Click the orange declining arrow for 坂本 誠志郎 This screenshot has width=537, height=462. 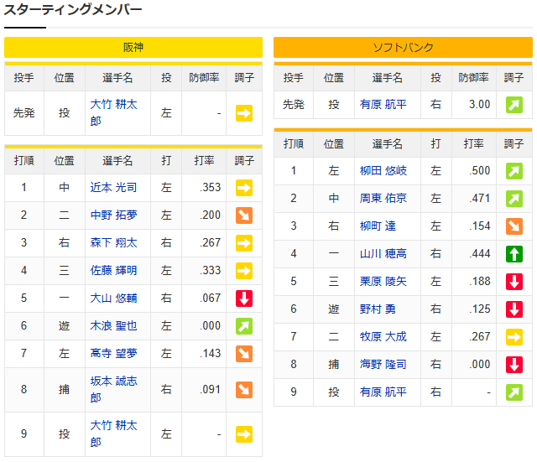244,390
